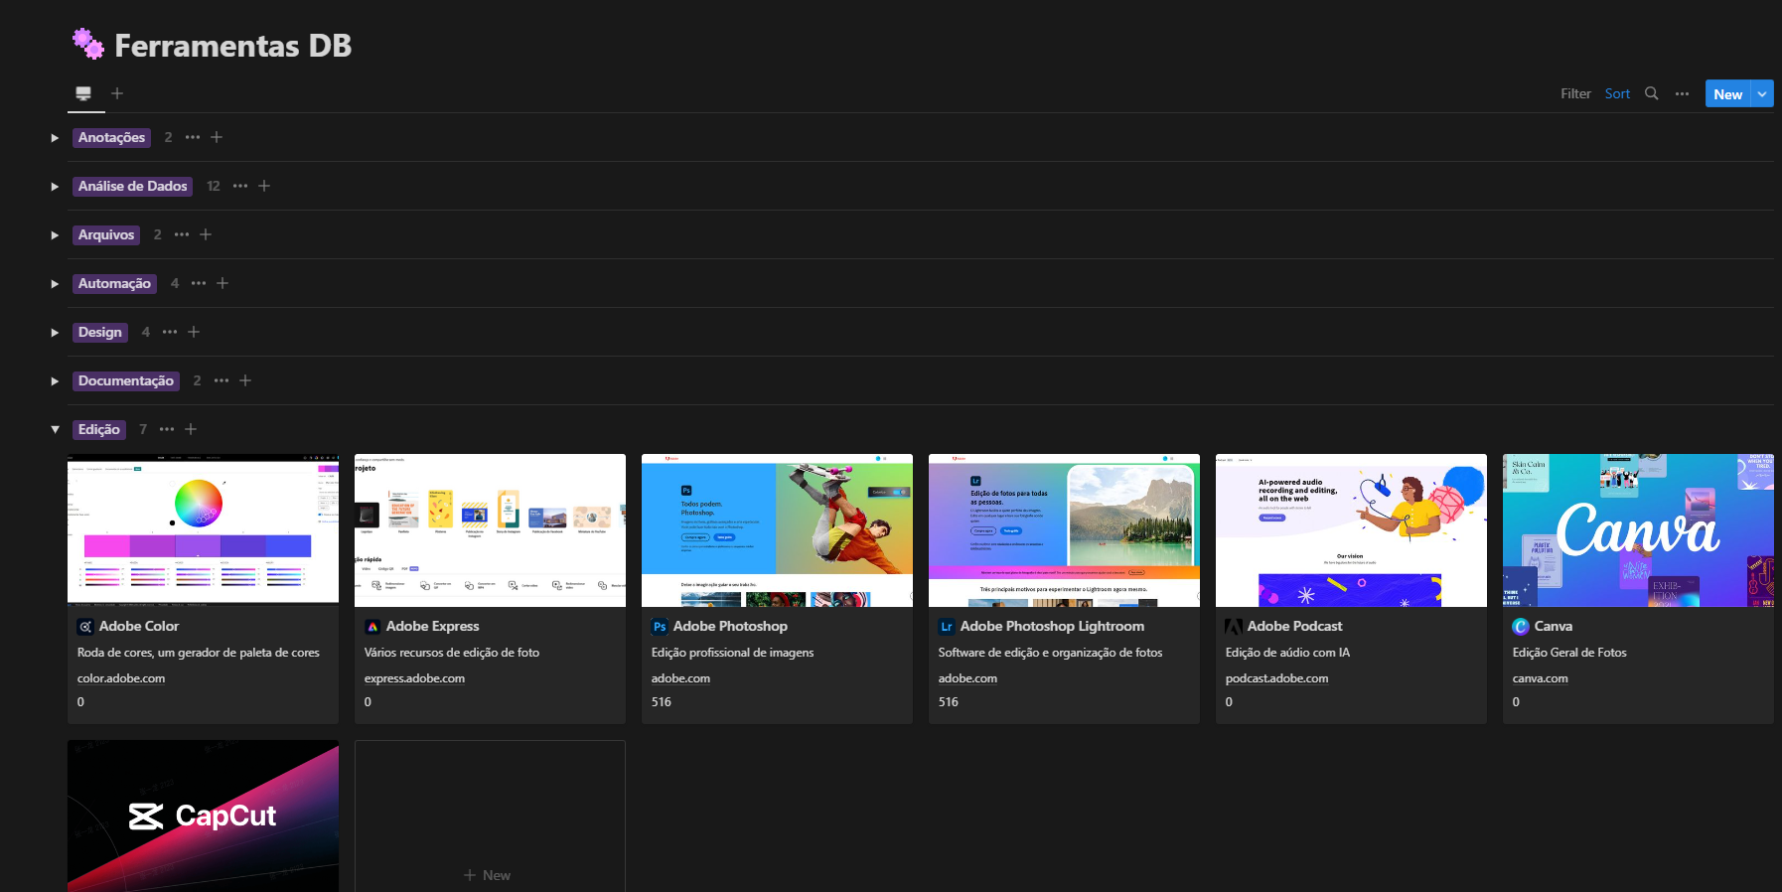The height and width of the screenshot is (892, 1782).
Task: Add item to Arquivos group
Action: click(206, 234)
